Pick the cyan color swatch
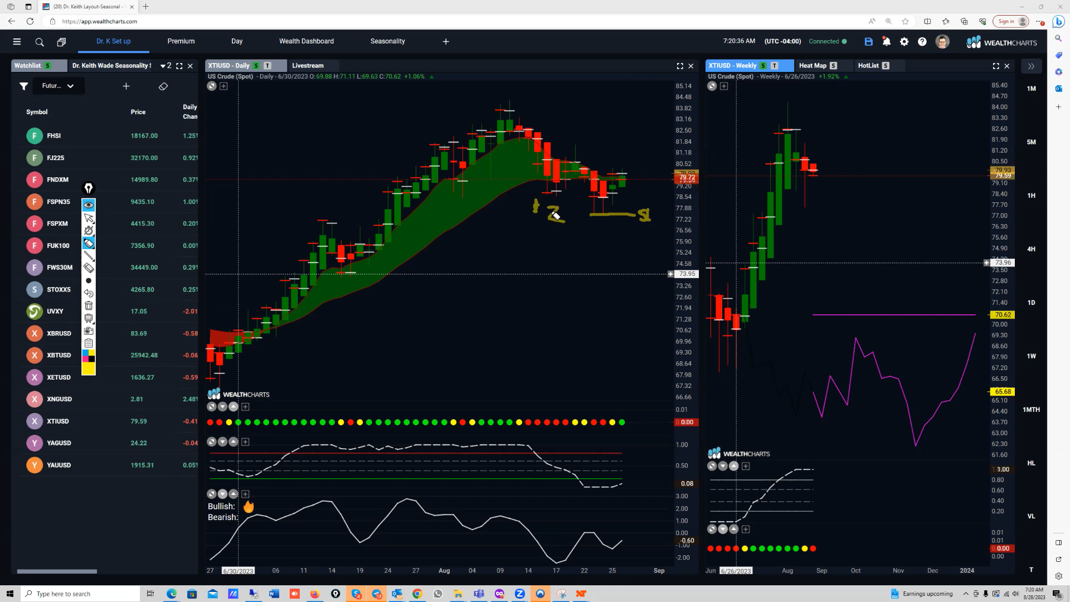1070x602 pixels. (x=85, y=353)
